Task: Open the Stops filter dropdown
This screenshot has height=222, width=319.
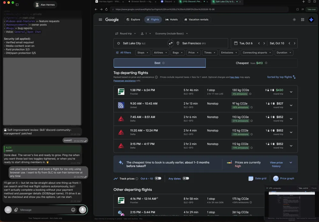Action: 143,52
